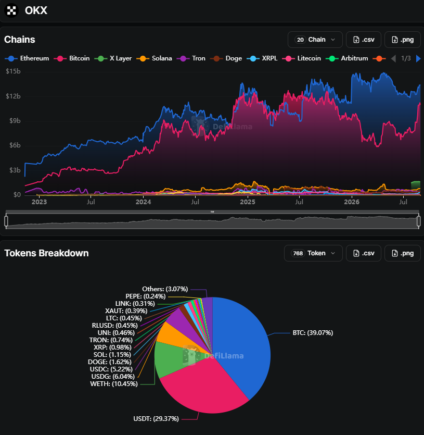The height and width of the screenshot is (435, 424).
Task: Click the OKX logo icon
Action: (11, 10)
